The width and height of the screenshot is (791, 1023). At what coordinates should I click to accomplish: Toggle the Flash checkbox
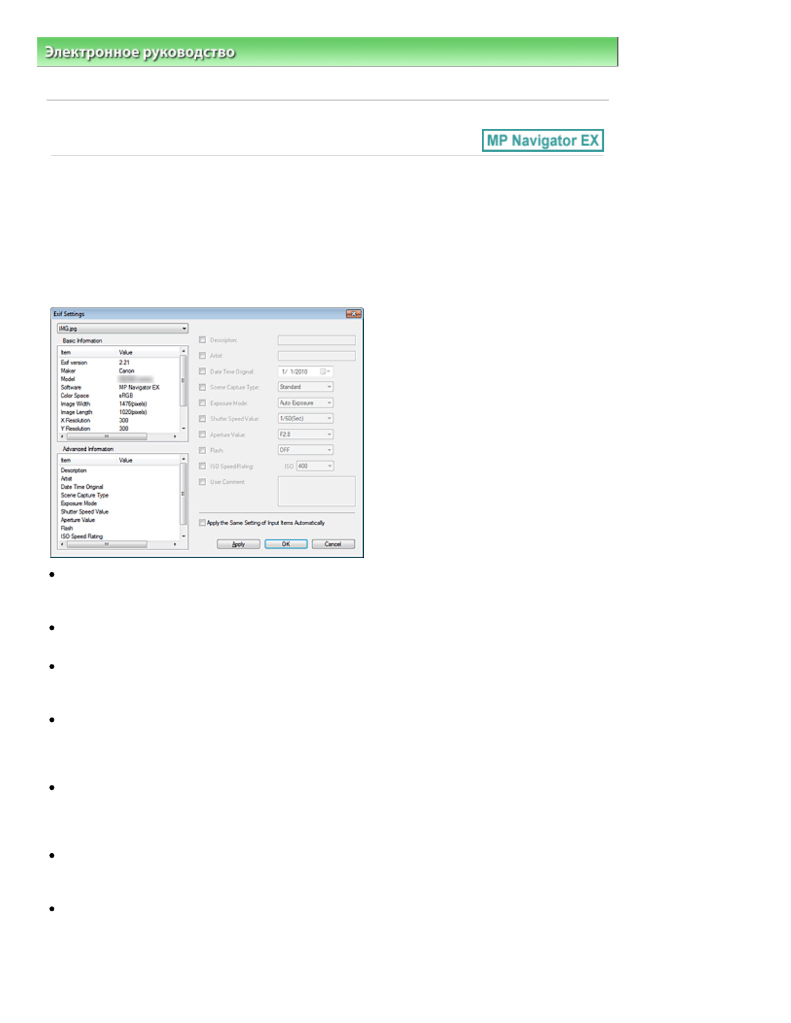pyautogui.click(x=202, y=450)
